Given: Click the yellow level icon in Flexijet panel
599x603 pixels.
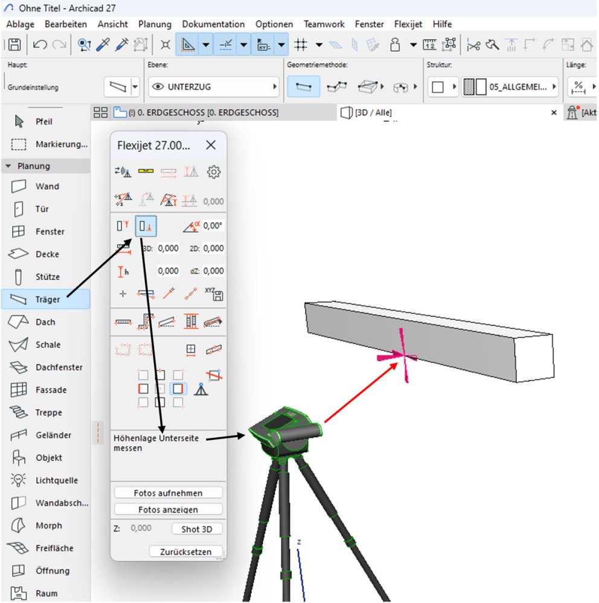Looking at the screenshot, I should tap(146, 171).
